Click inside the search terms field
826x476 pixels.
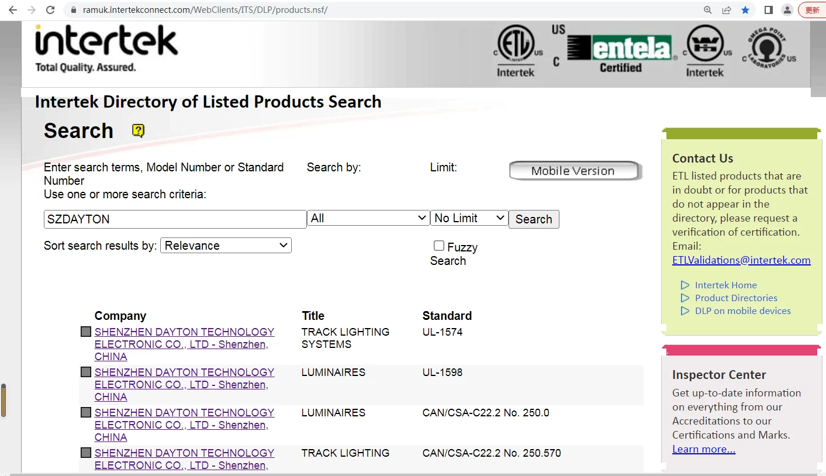(x=174, y=219)
